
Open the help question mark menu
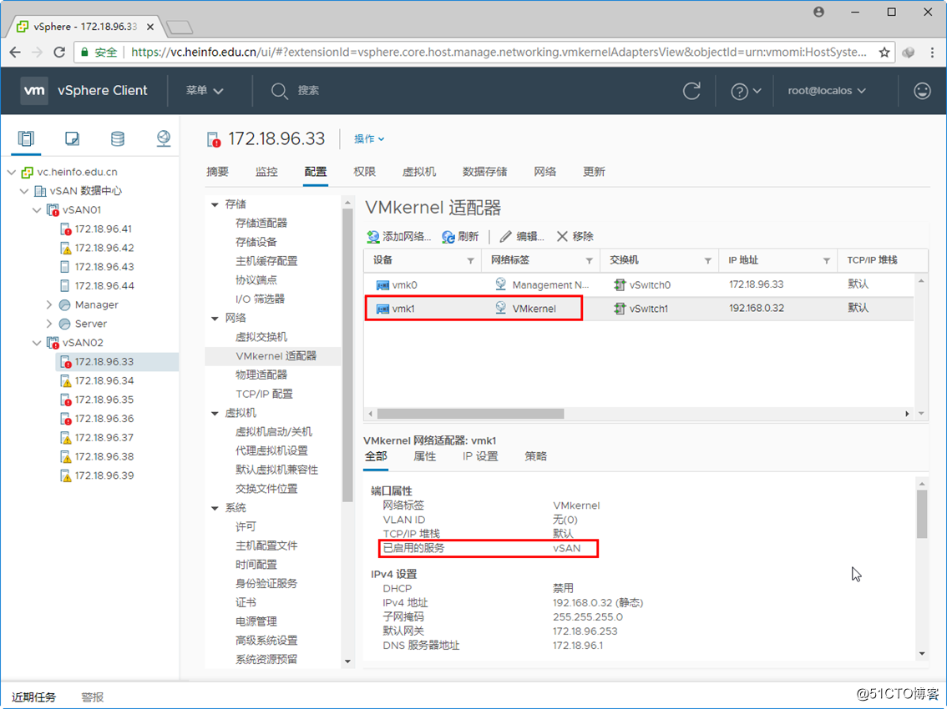(x=746, y=91)
